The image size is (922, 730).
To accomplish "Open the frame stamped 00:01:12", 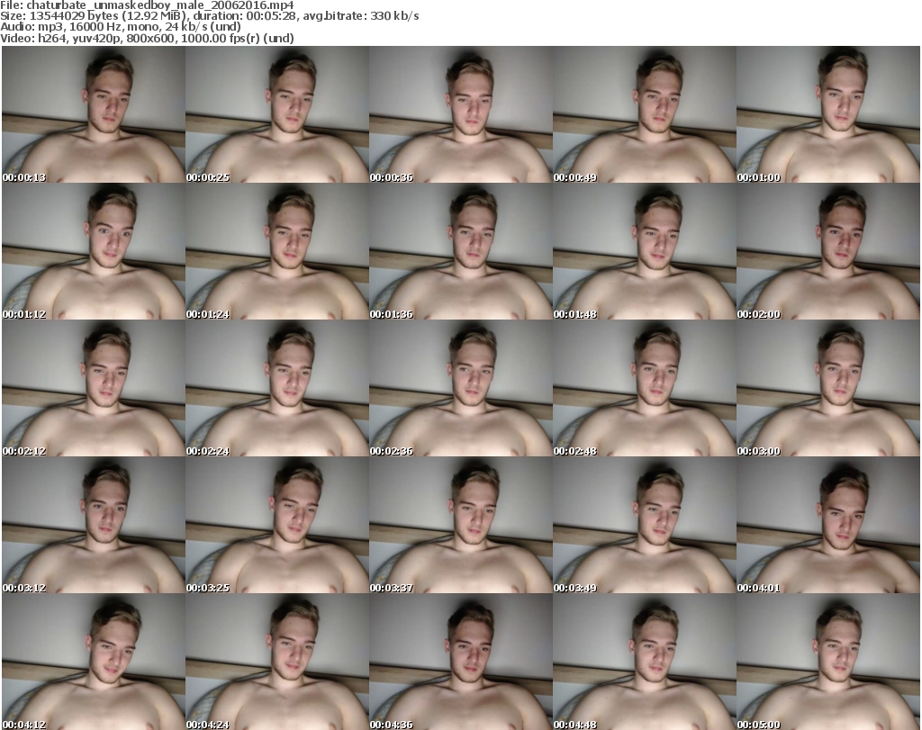I will point(94,251).
